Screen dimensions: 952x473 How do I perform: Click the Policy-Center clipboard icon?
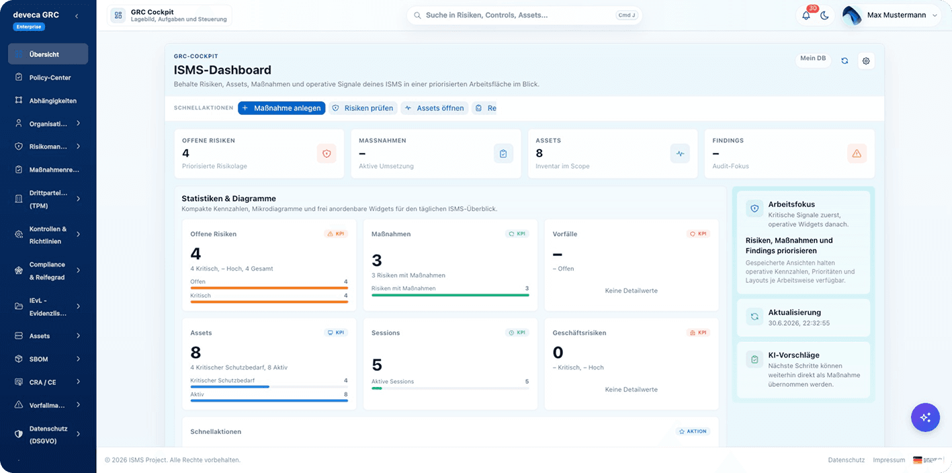click(x=19, y=77)
